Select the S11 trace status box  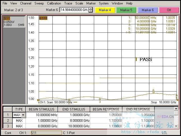coord(14,22)
